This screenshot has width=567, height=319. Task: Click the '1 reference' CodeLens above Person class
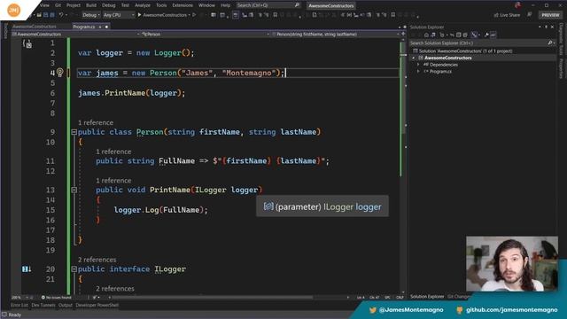coord(96,122)
